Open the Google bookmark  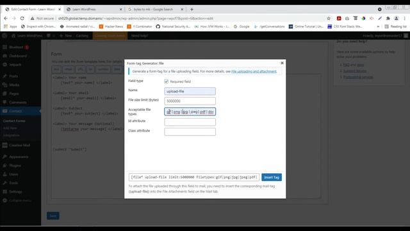242,26
